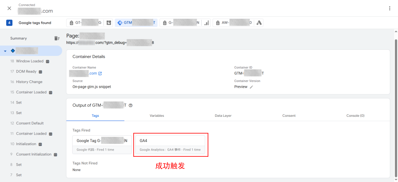Switch to the Console (0) tab

(355, 116)
